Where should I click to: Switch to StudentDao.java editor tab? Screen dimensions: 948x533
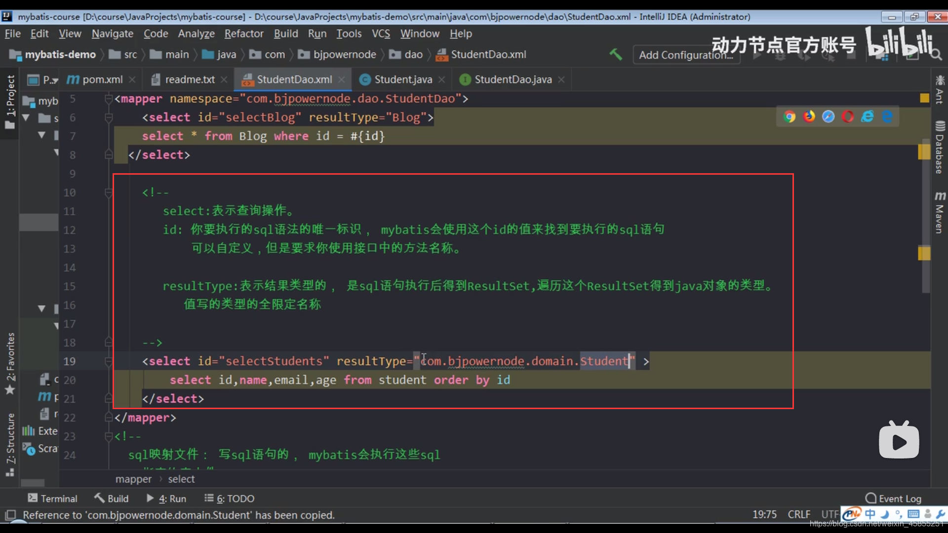(x=513, y=79)
